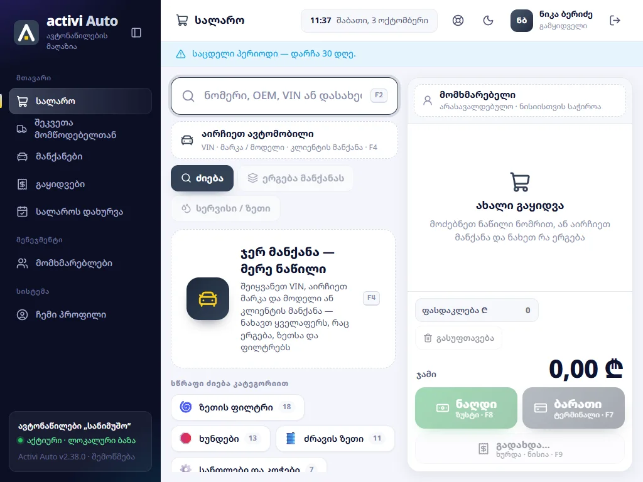Collapse the sidebar with the panel toggle icon
643x482 pixels.
coord(136,33)
